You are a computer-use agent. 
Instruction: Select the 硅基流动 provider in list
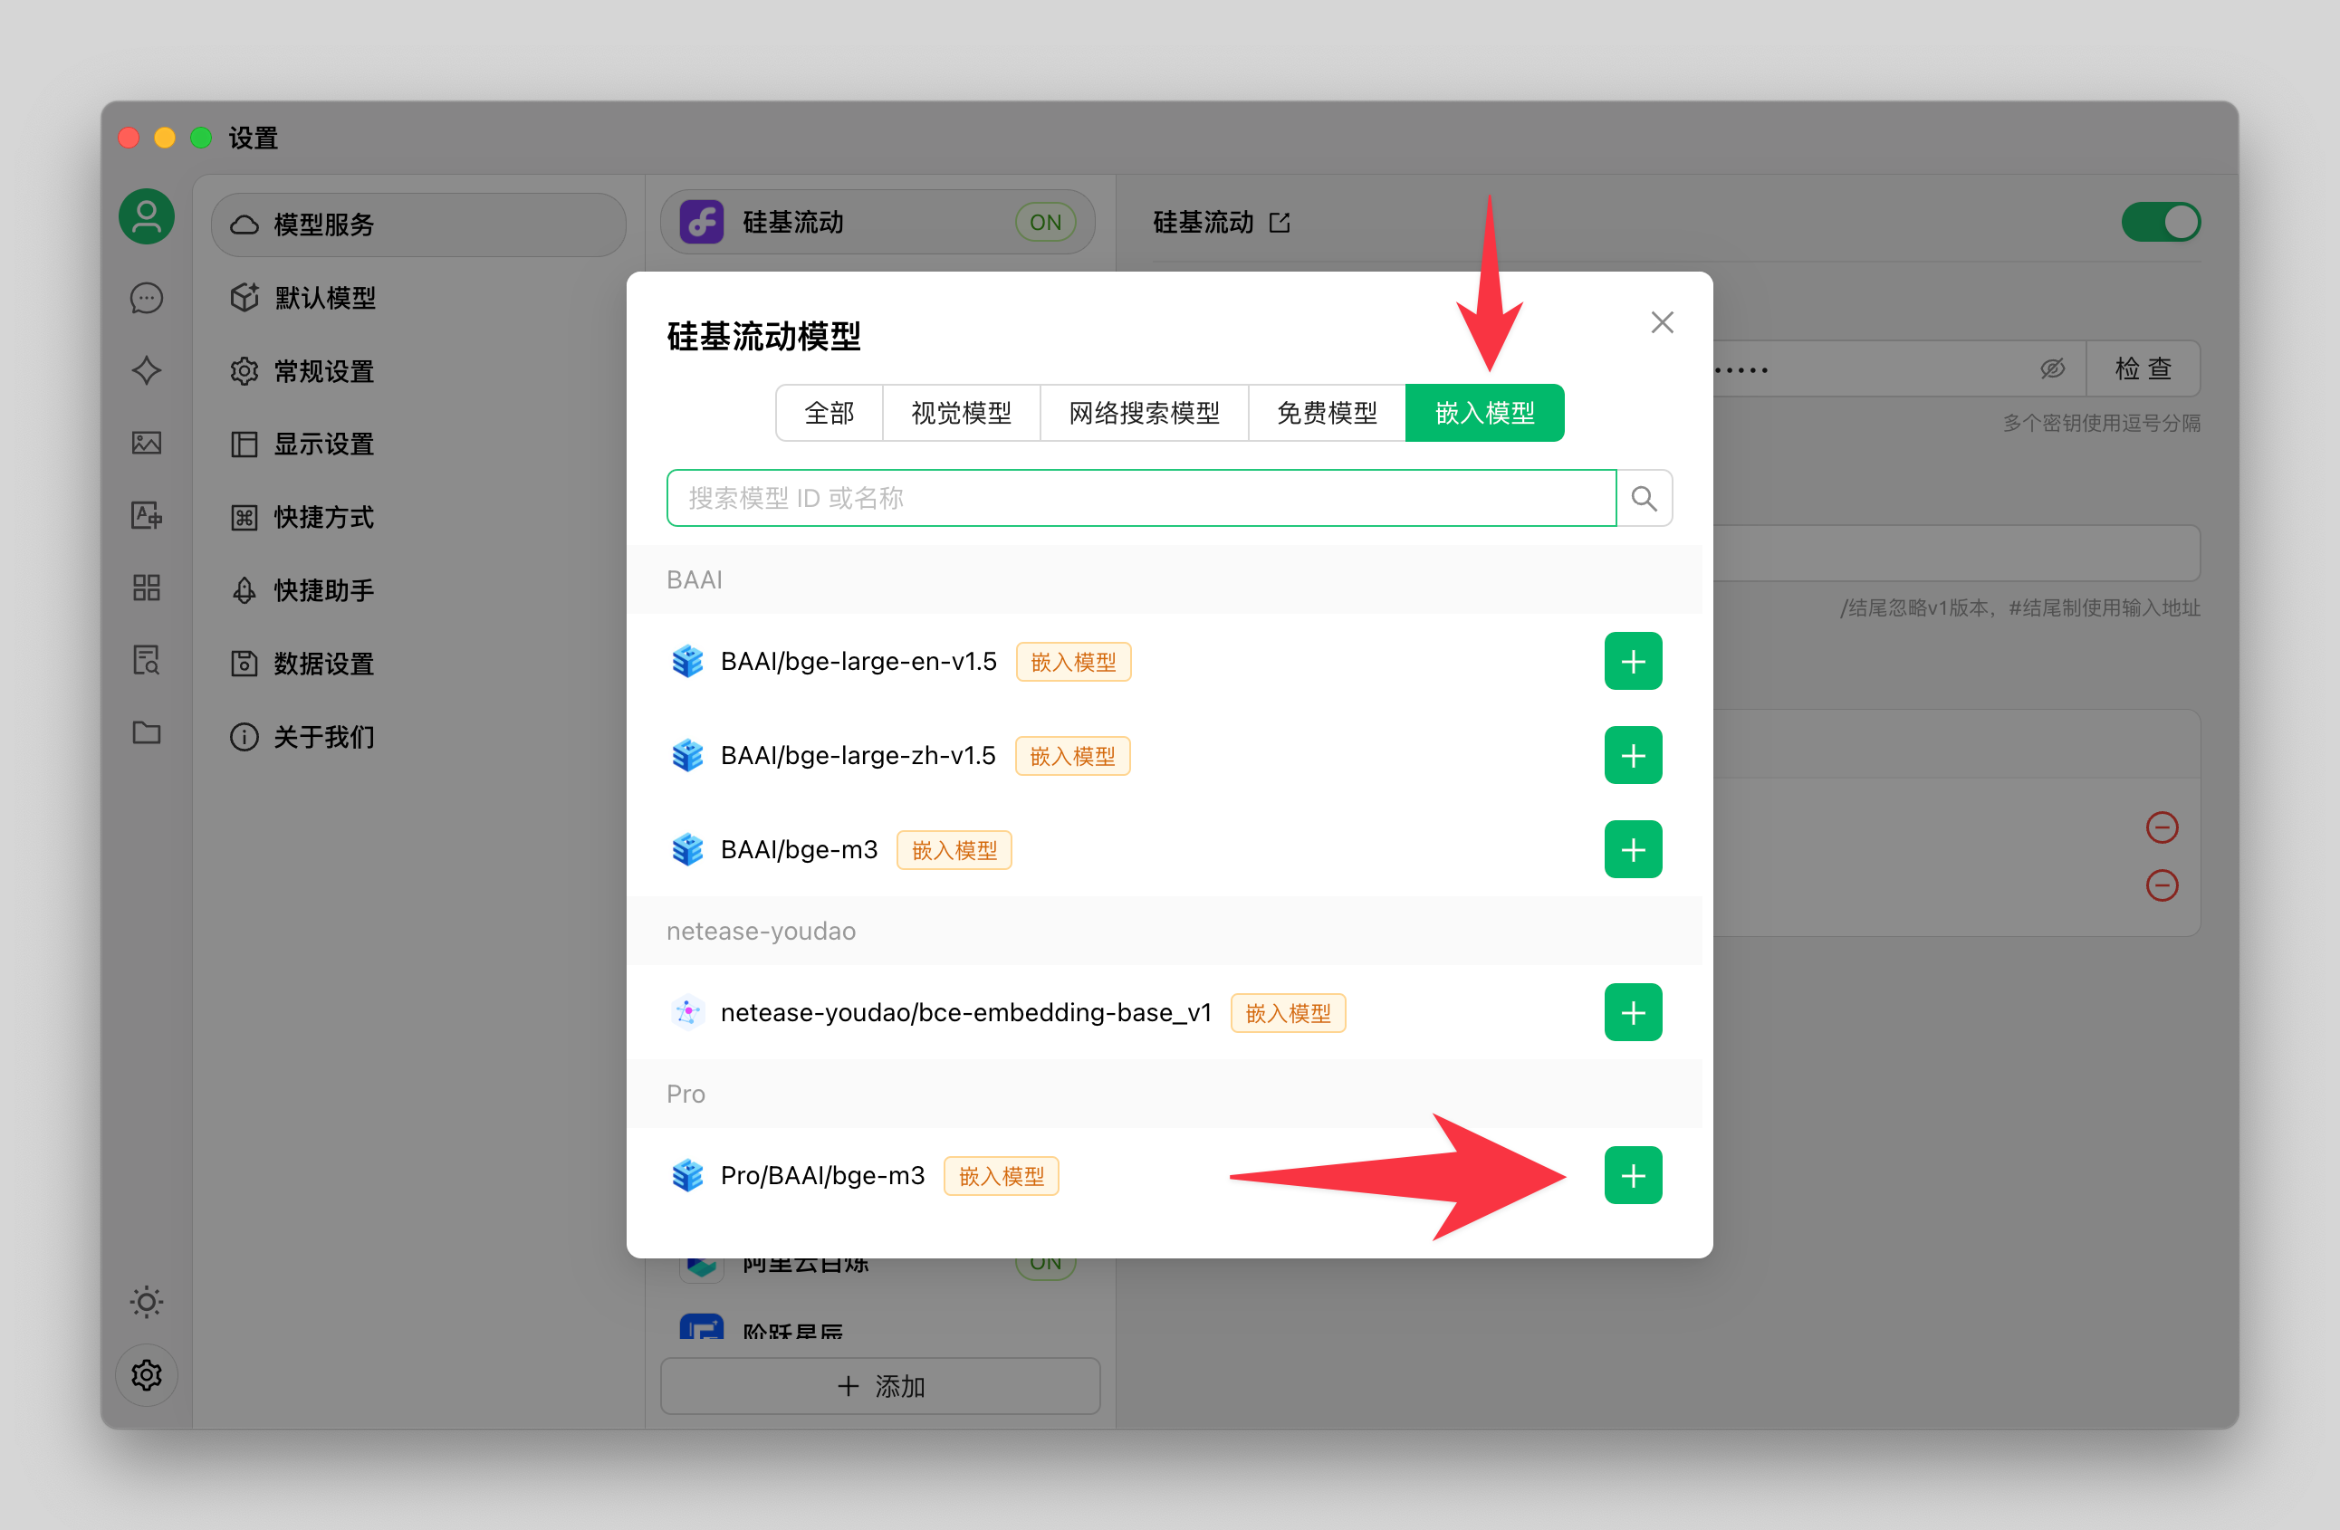[x=877, y=222]
